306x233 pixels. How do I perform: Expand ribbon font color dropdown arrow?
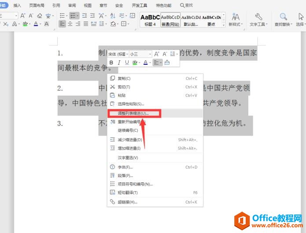click(41, 24)
